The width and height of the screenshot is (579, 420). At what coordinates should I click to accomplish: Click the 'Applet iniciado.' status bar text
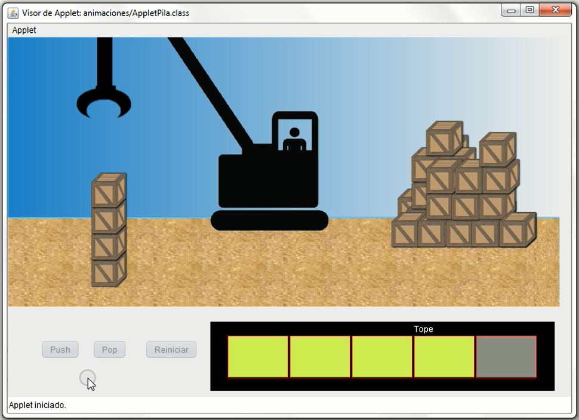(x=38, y=405)
